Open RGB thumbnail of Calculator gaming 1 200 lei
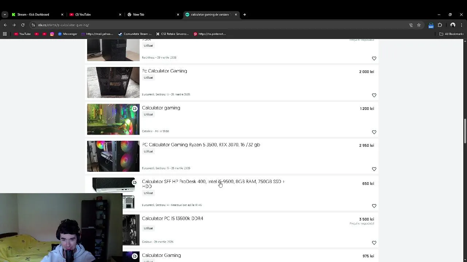 (113, 119)
